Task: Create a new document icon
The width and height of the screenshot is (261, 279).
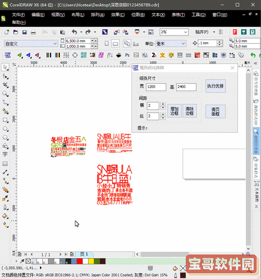Action: 7,32
